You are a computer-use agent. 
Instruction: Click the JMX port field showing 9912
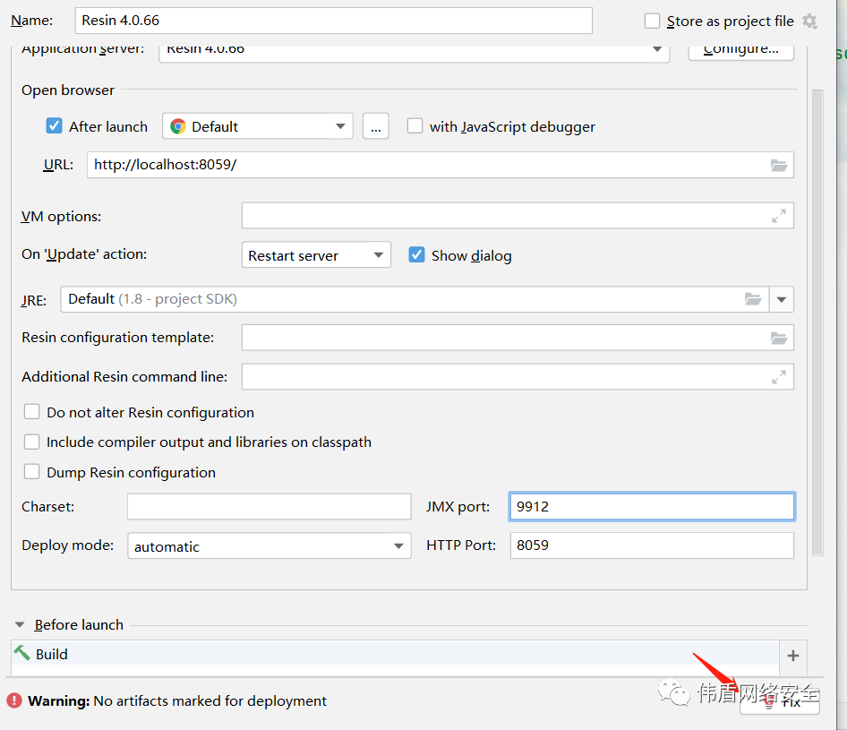[652, 506]
